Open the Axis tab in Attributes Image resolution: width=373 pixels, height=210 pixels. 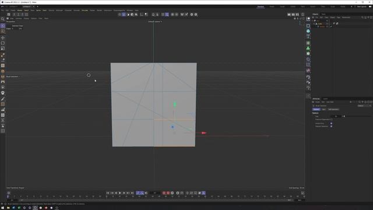[x=324, y=110]
